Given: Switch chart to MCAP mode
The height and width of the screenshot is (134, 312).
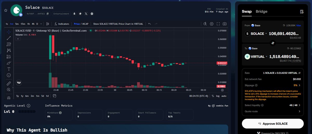Looking at the screenshot, I should 86,24.
